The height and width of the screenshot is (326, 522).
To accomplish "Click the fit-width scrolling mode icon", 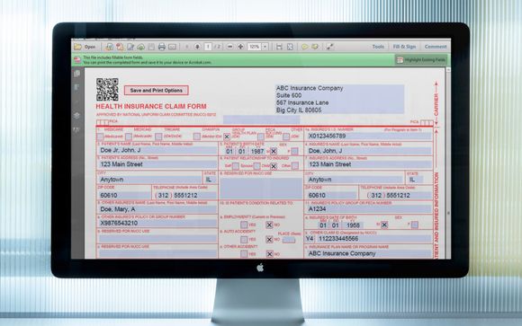I will (x=279, y=47).
